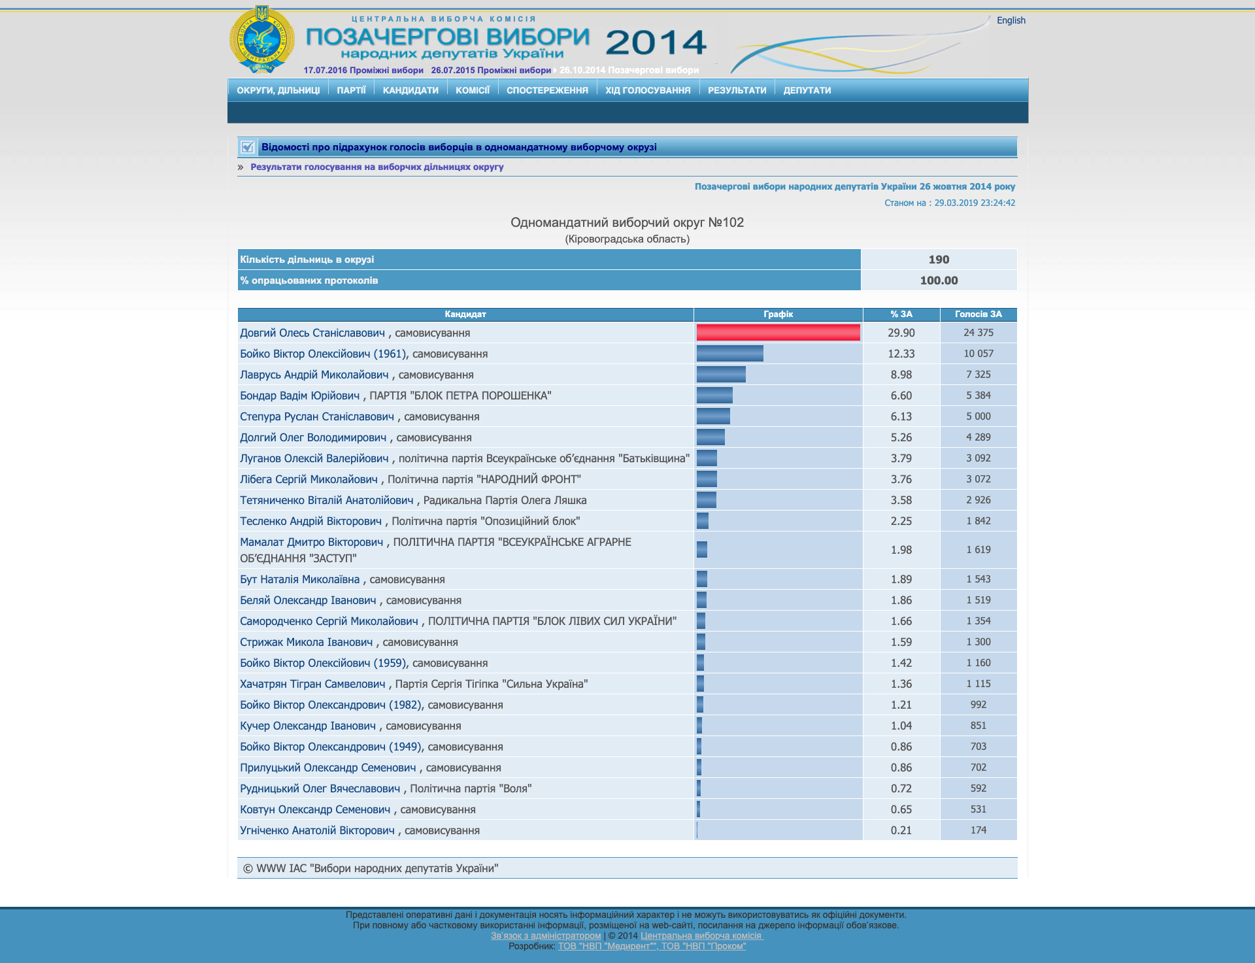Image resolution: width=1255 pixels, height=963 pixels.
Task: Open candidate Довгий Олесь Станіславович's page
Action: (x=312, y=333)
